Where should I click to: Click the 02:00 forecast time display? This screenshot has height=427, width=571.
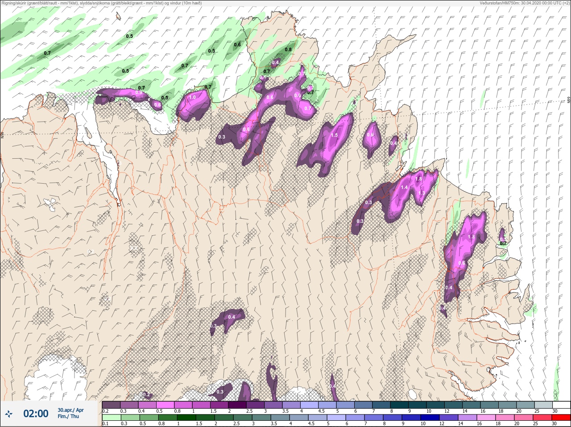[x=36, y=414]
